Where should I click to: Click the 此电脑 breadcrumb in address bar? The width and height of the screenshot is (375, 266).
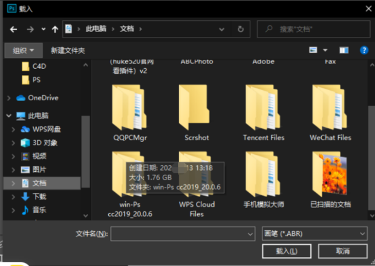point(96,29)
